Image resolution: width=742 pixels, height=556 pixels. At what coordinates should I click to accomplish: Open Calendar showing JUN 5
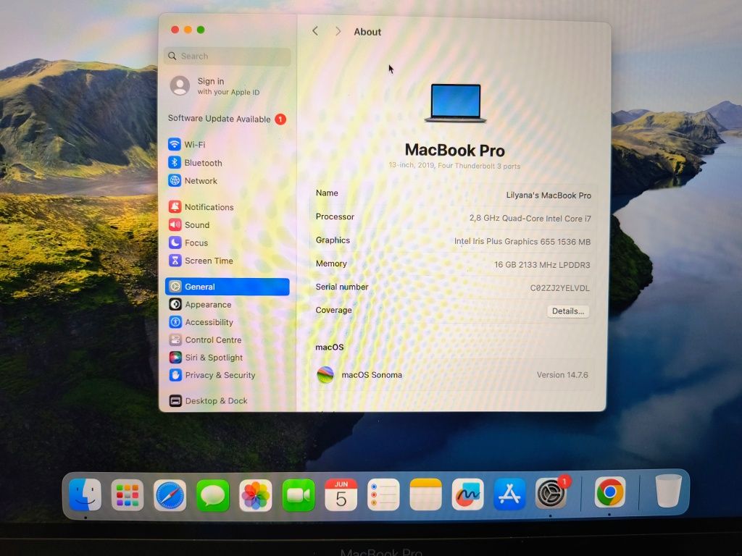pyautogui.click(x=341, y=495)
